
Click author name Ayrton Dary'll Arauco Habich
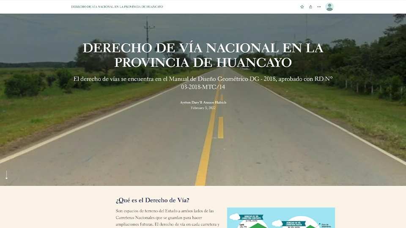(x=203, y=103)
